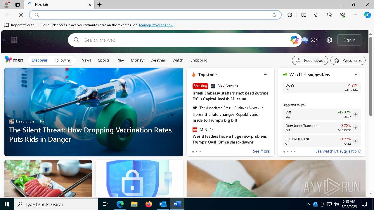The height and width of the screenshot is (210, 374).
Task: Open Republicans late changes bill headline
Action: pos(225,117)
